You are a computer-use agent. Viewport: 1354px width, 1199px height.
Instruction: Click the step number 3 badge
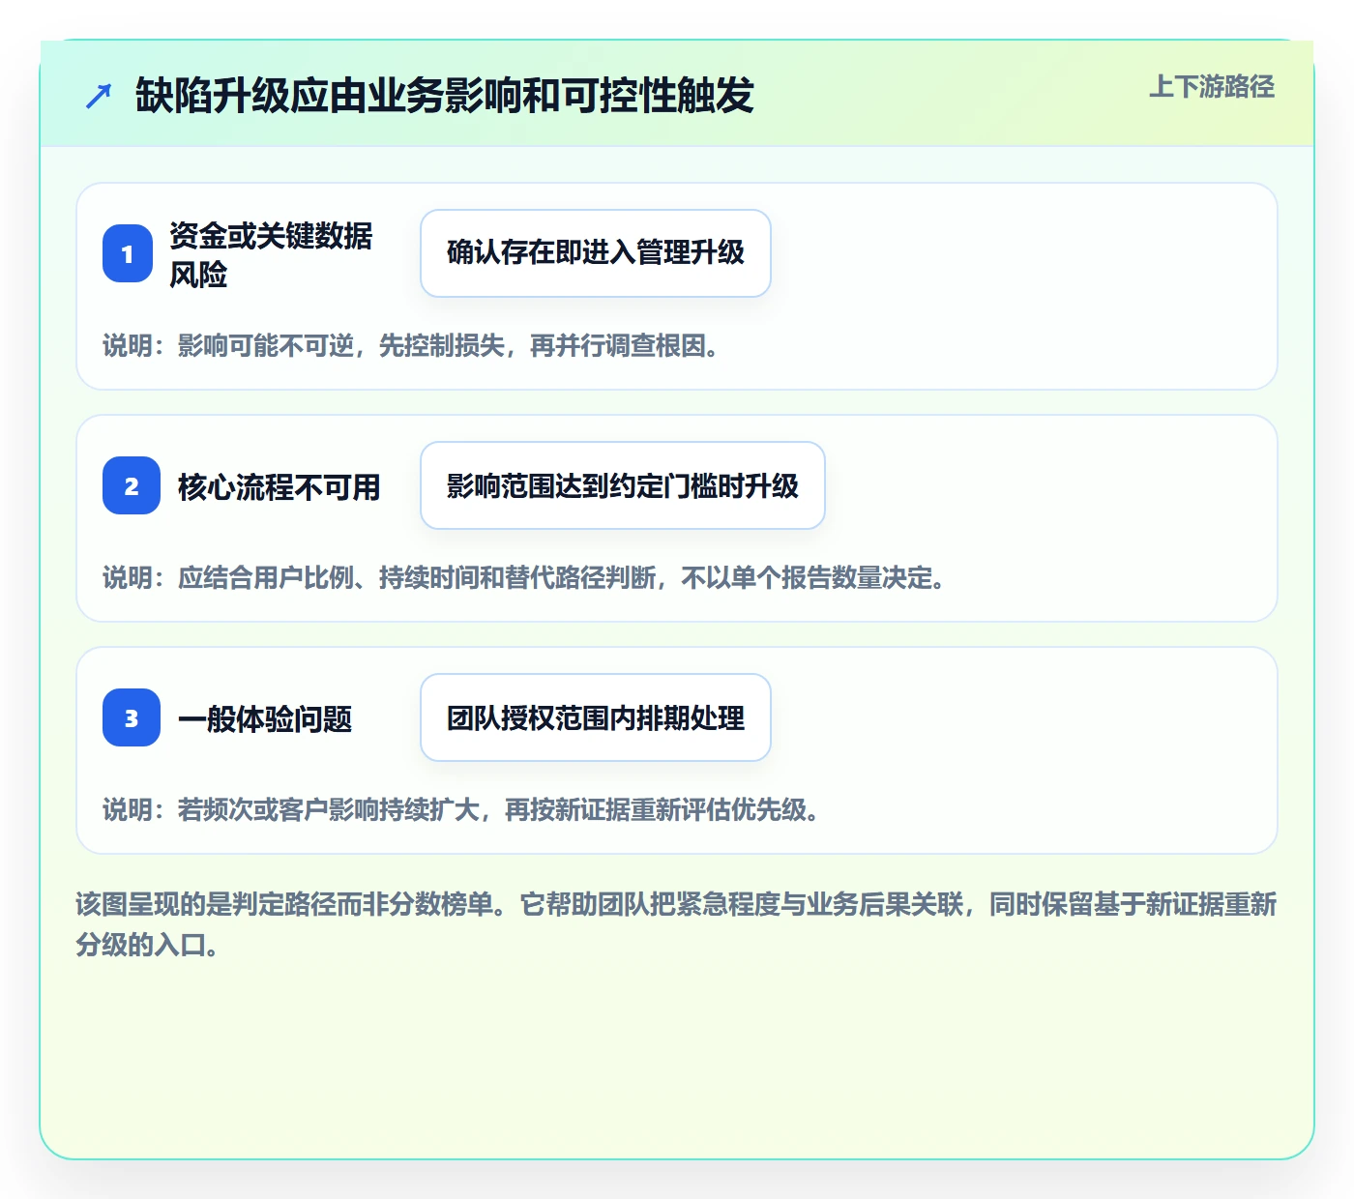coord(132,717)
